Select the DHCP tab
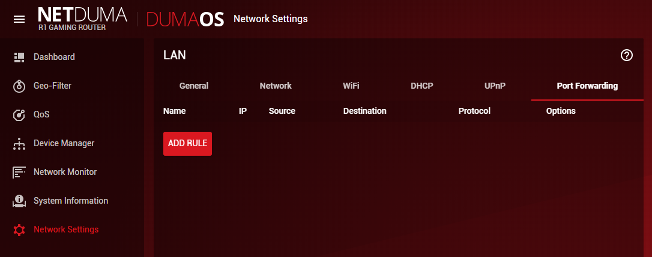 (421, 86)
